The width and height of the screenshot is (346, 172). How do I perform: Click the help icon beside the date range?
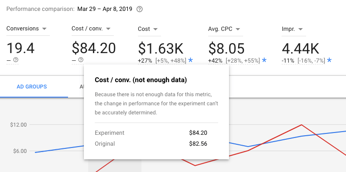tap(140, 9)
